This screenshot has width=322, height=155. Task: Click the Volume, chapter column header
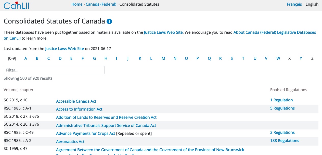pyautogui.click(x=19, y=90)
